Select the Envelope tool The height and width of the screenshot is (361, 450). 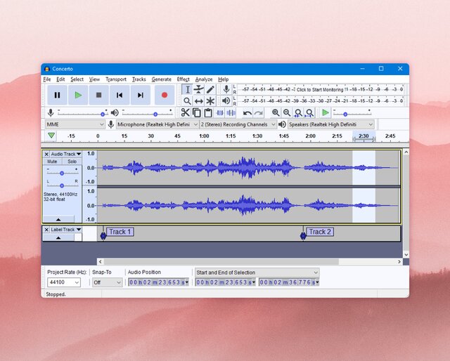click(x=198, y=89)
